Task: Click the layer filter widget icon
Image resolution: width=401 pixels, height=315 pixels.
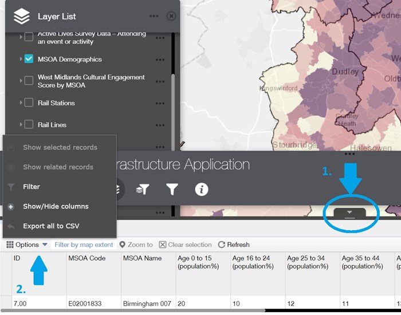Action: [x=144, y=190]
